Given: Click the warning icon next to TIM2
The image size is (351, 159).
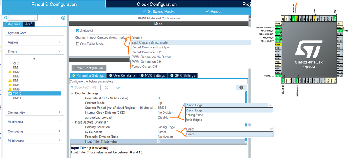Looking at the screenshot, I should (10, 72).
